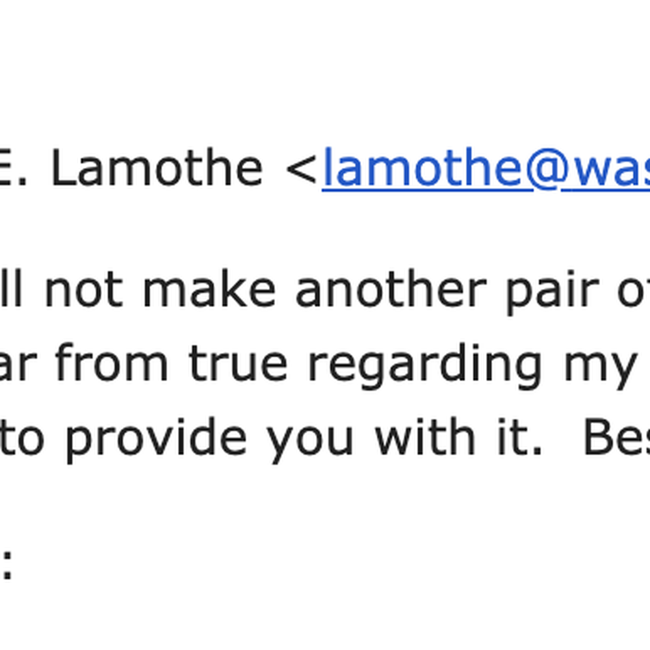Click the word 'regarding' in message
Viewport: 650px width, 650px height.
[424, 365]
